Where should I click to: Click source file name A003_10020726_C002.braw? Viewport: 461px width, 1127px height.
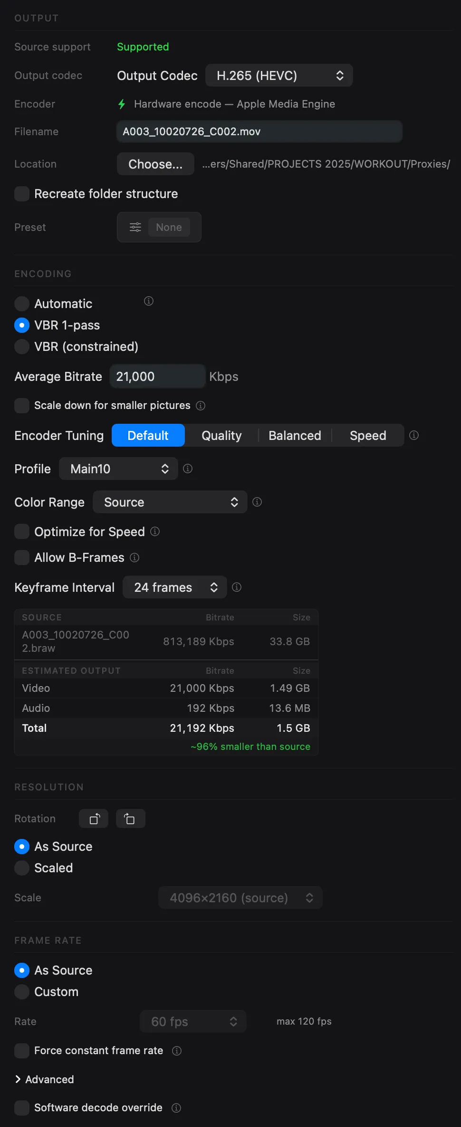(x=76, y=641)
